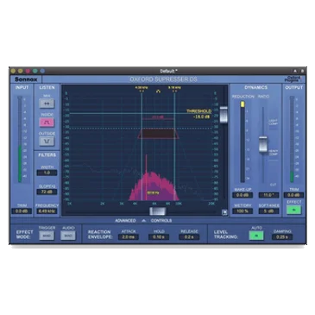Select the Outside band listen button
This screenshot has width=315, height=315.
coord(47,141)
